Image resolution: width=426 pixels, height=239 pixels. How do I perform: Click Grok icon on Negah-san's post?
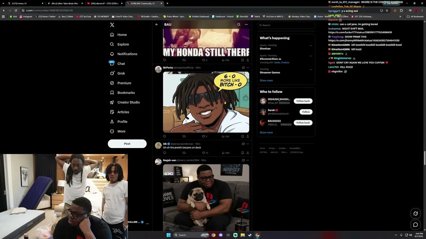[x=243, y=160]
